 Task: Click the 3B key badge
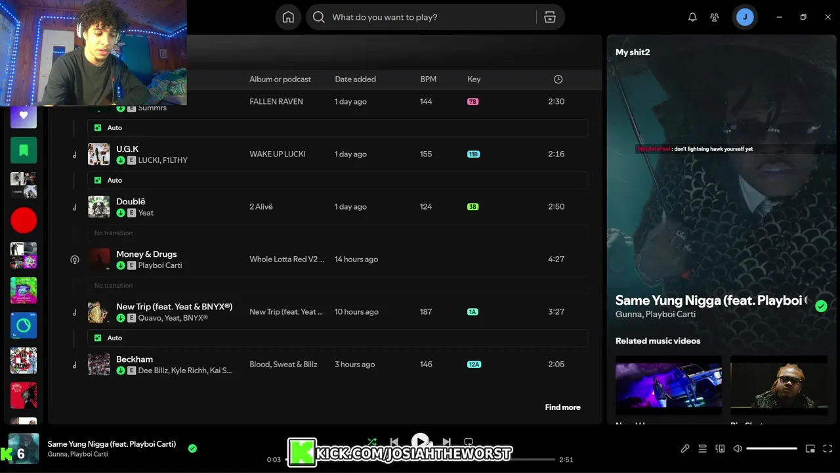pyautogui.click(x=472, y=207)
